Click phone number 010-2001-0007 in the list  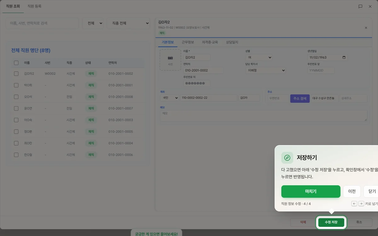click(121, 108)
